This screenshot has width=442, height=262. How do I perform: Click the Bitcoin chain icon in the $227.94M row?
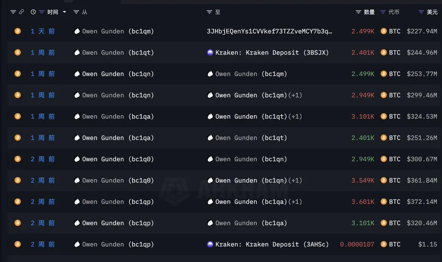click(x=18, y=31)
